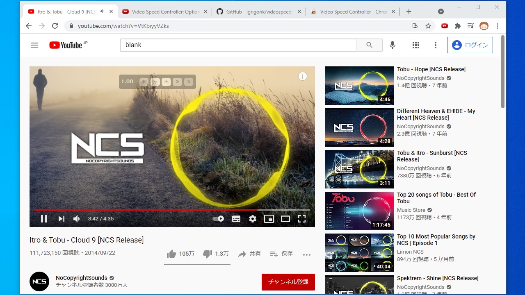
Task: Enter fullscreen mode
Action: (x=302, y=219)
